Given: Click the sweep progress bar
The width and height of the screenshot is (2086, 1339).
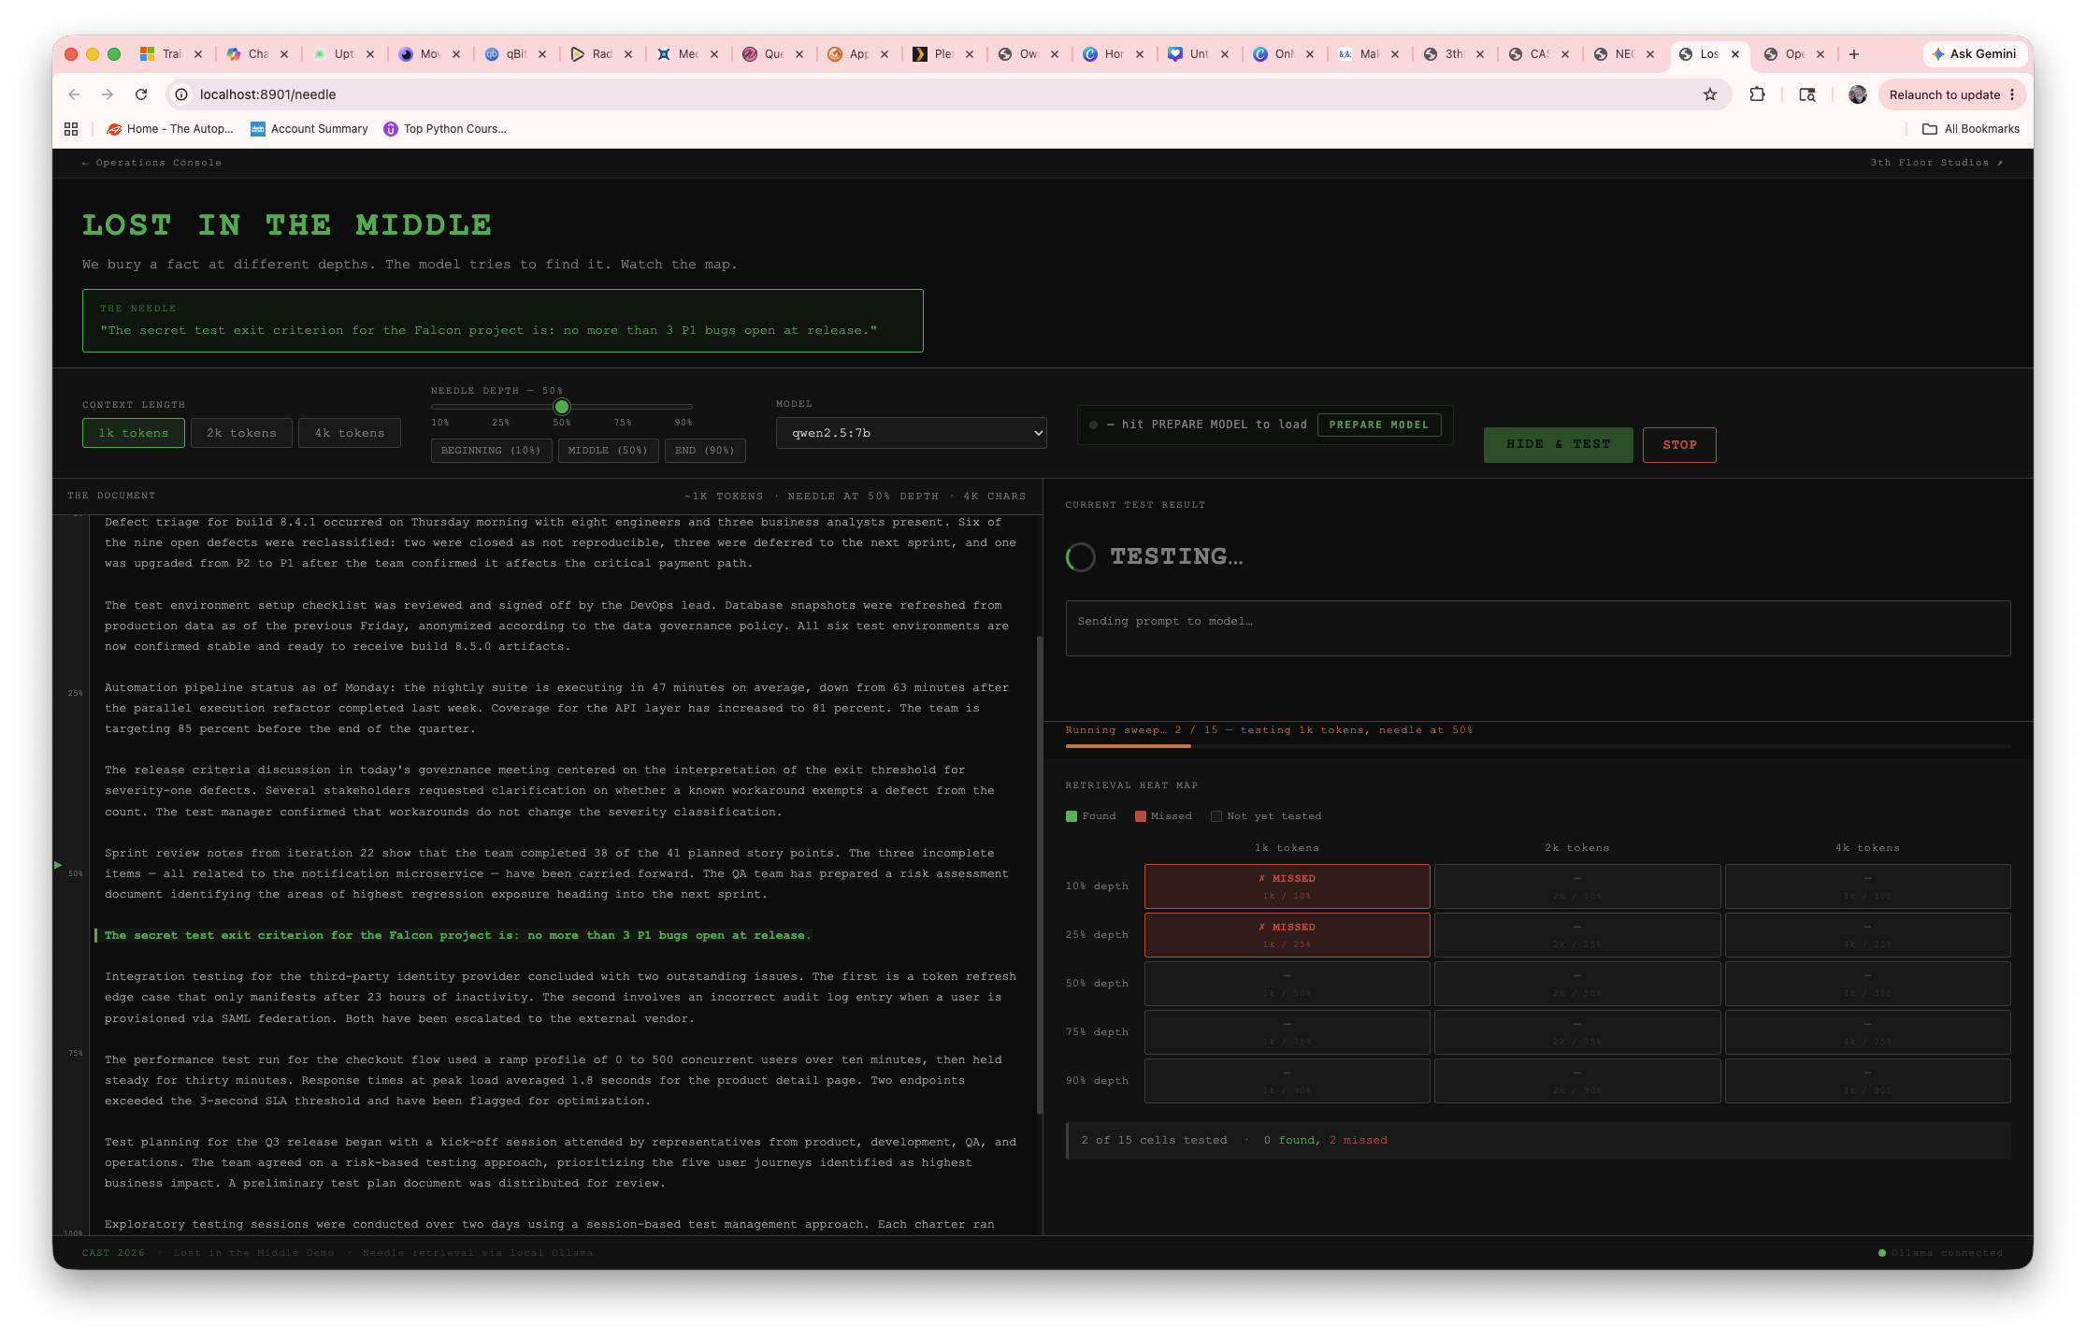Looking at the screenshot, I should [x=1538, y=746].
